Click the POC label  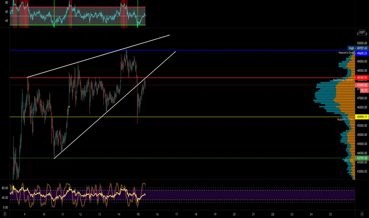(349, 161)
